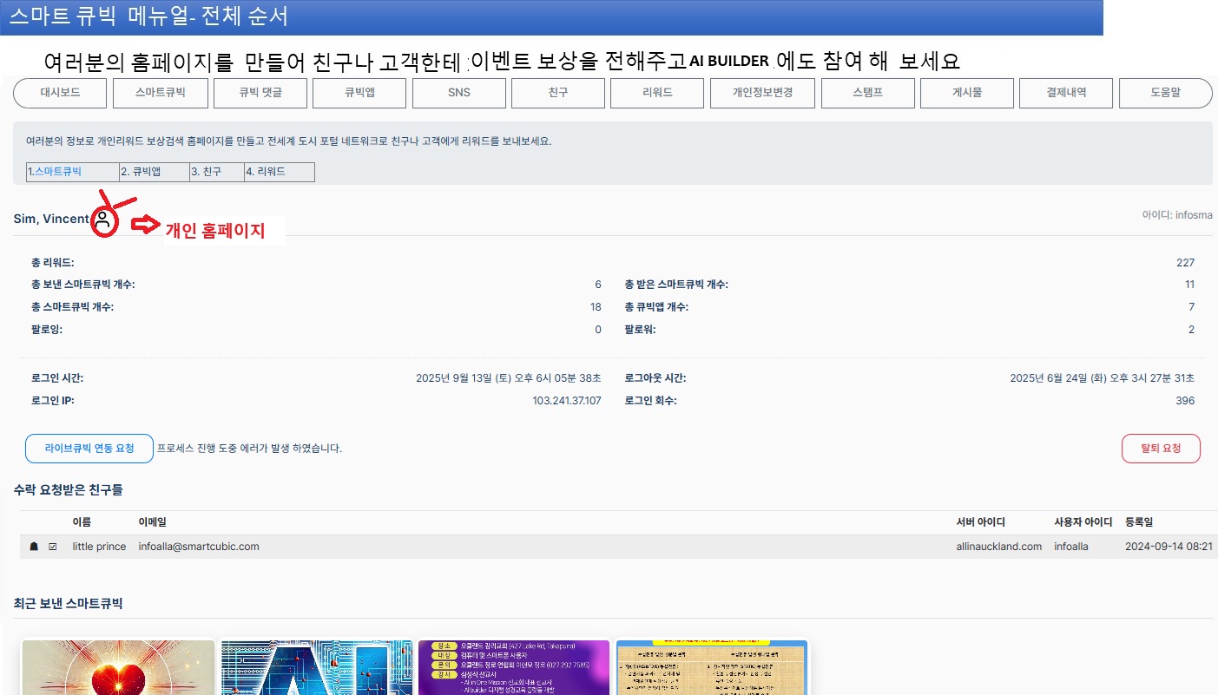This screenshot has height=695, width=1218.
Task: Click the login count value 396
Action: click(1185, 401)
